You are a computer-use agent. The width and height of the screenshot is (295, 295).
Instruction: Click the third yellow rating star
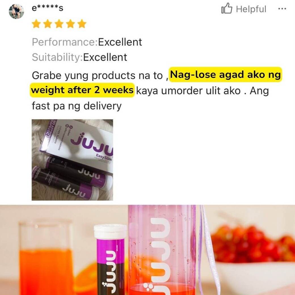[59, 24]
